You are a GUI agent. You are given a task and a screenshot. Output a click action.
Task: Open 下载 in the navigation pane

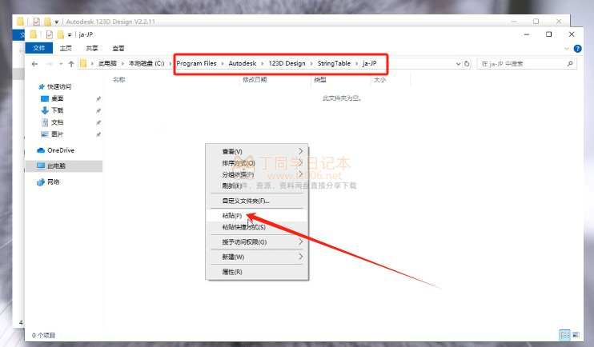[57, 110]
